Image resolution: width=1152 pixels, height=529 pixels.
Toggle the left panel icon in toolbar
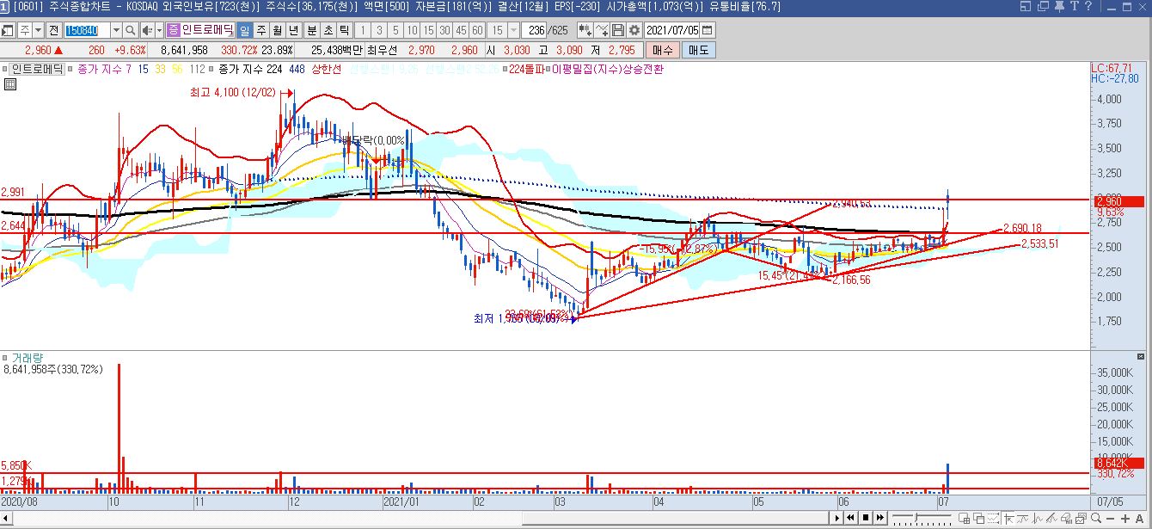tap(8, 30)
